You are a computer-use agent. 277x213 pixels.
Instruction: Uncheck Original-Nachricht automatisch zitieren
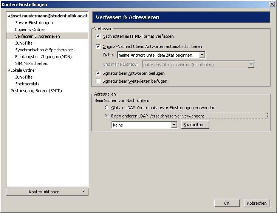[98, 46]
